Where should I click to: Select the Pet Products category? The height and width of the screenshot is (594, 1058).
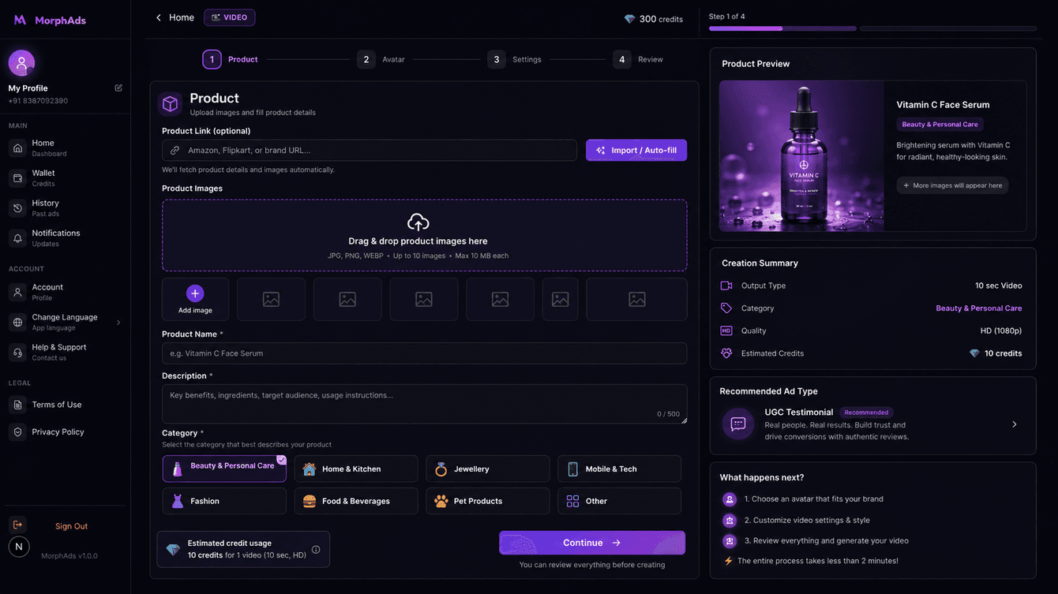pyautogui.click(x=488, y=501)
